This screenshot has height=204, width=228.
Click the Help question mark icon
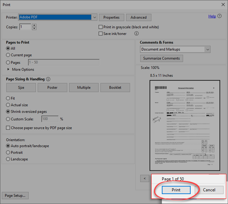tap(219, 16)
